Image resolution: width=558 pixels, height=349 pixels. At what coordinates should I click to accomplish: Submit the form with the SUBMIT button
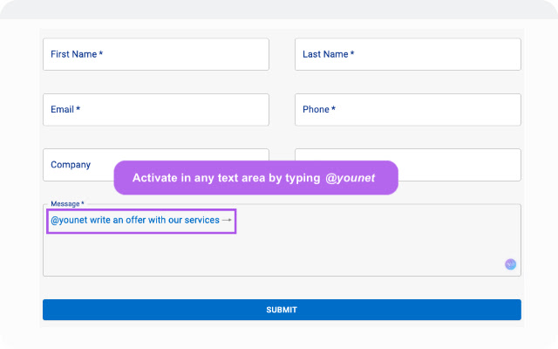[282, 310]
